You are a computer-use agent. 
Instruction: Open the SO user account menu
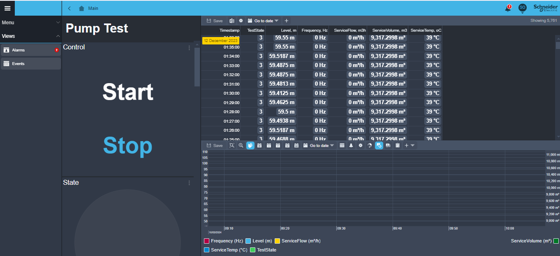(523, 7)
